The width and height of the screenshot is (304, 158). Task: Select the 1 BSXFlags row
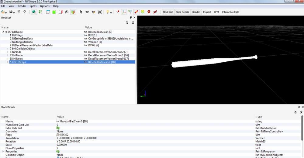[68, 35]
